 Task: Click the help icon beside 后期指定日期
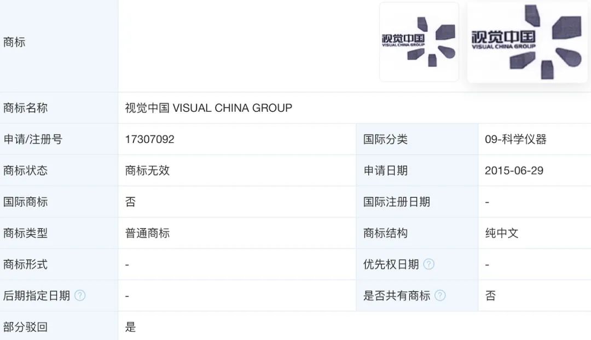[x=80, y=296]
